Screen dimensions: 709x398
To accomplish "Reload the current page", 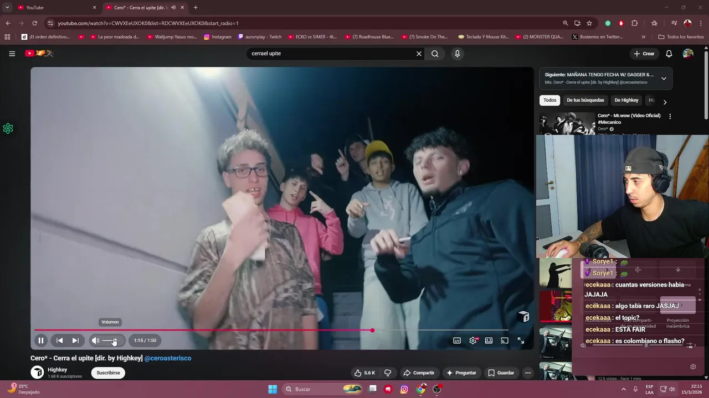I will 34,23.
